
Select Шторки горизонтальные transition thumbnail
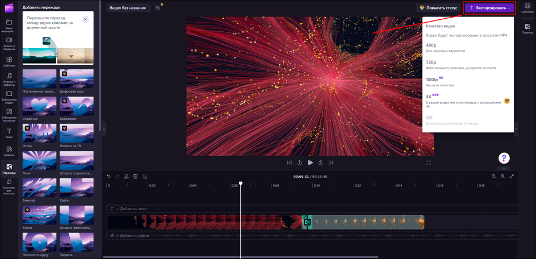pyautogui.click(x=77, y=161)
